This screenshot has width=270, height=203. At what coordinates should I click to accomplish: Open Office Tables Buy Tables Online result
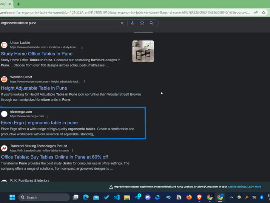[54, 157]
